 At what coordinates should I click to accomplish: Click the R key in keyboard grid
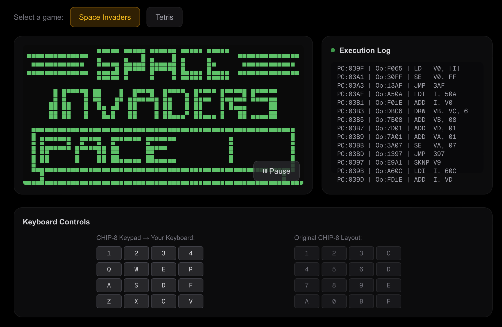(191, 269)
